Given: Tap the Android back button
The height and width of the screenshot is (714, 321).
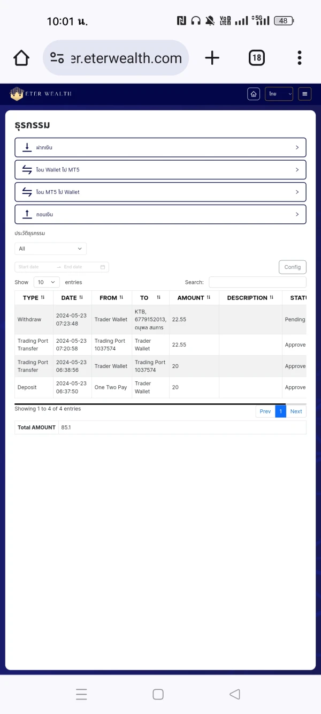Looking at the screenshot, I should 234,694.
